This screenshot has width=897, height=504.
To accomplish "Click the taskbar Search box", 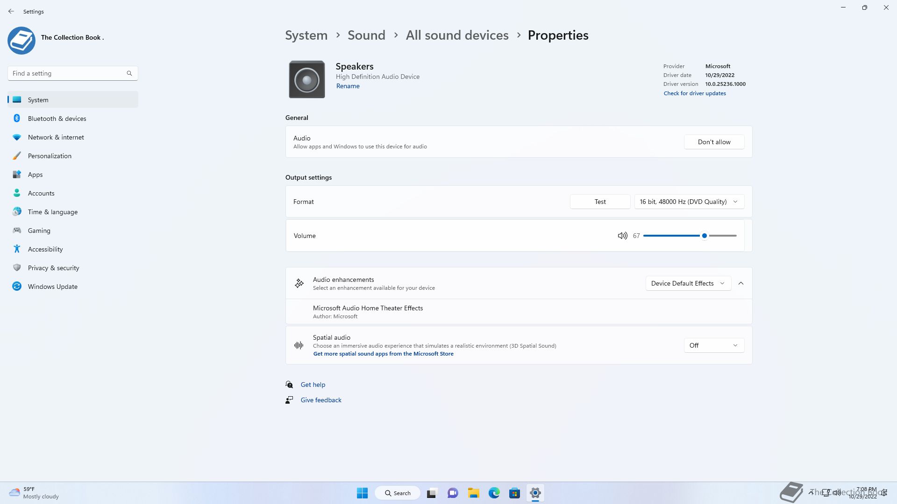I will coord(398,493).
